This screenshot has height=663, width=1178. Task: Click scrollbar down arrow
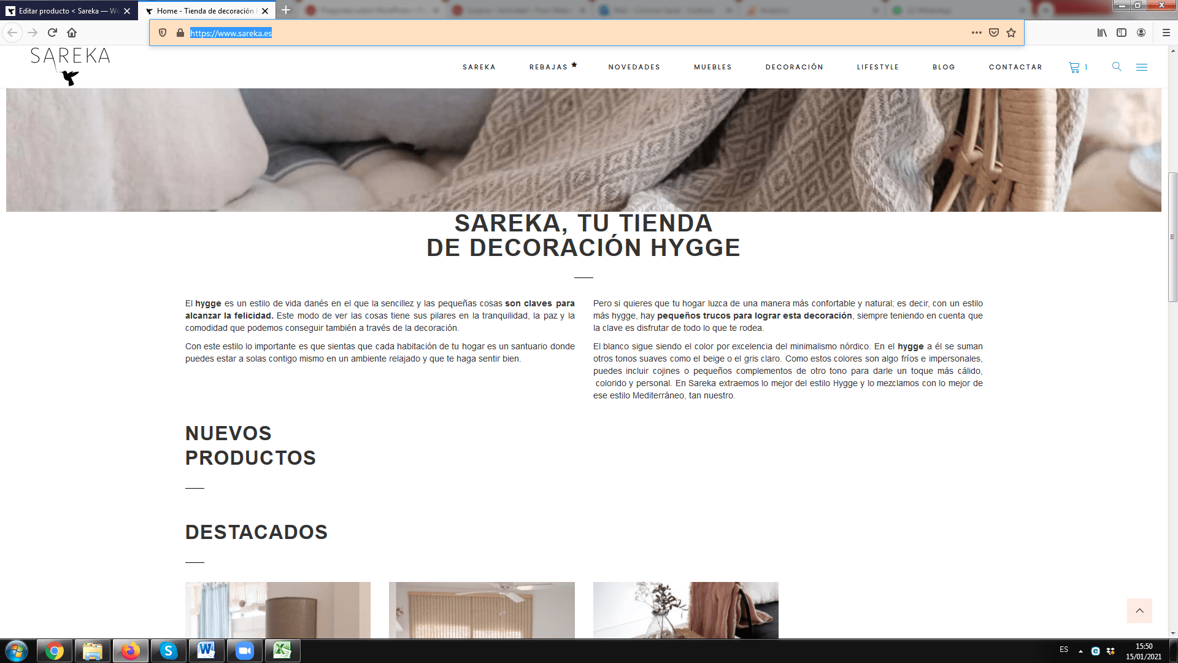point(1172,633)
